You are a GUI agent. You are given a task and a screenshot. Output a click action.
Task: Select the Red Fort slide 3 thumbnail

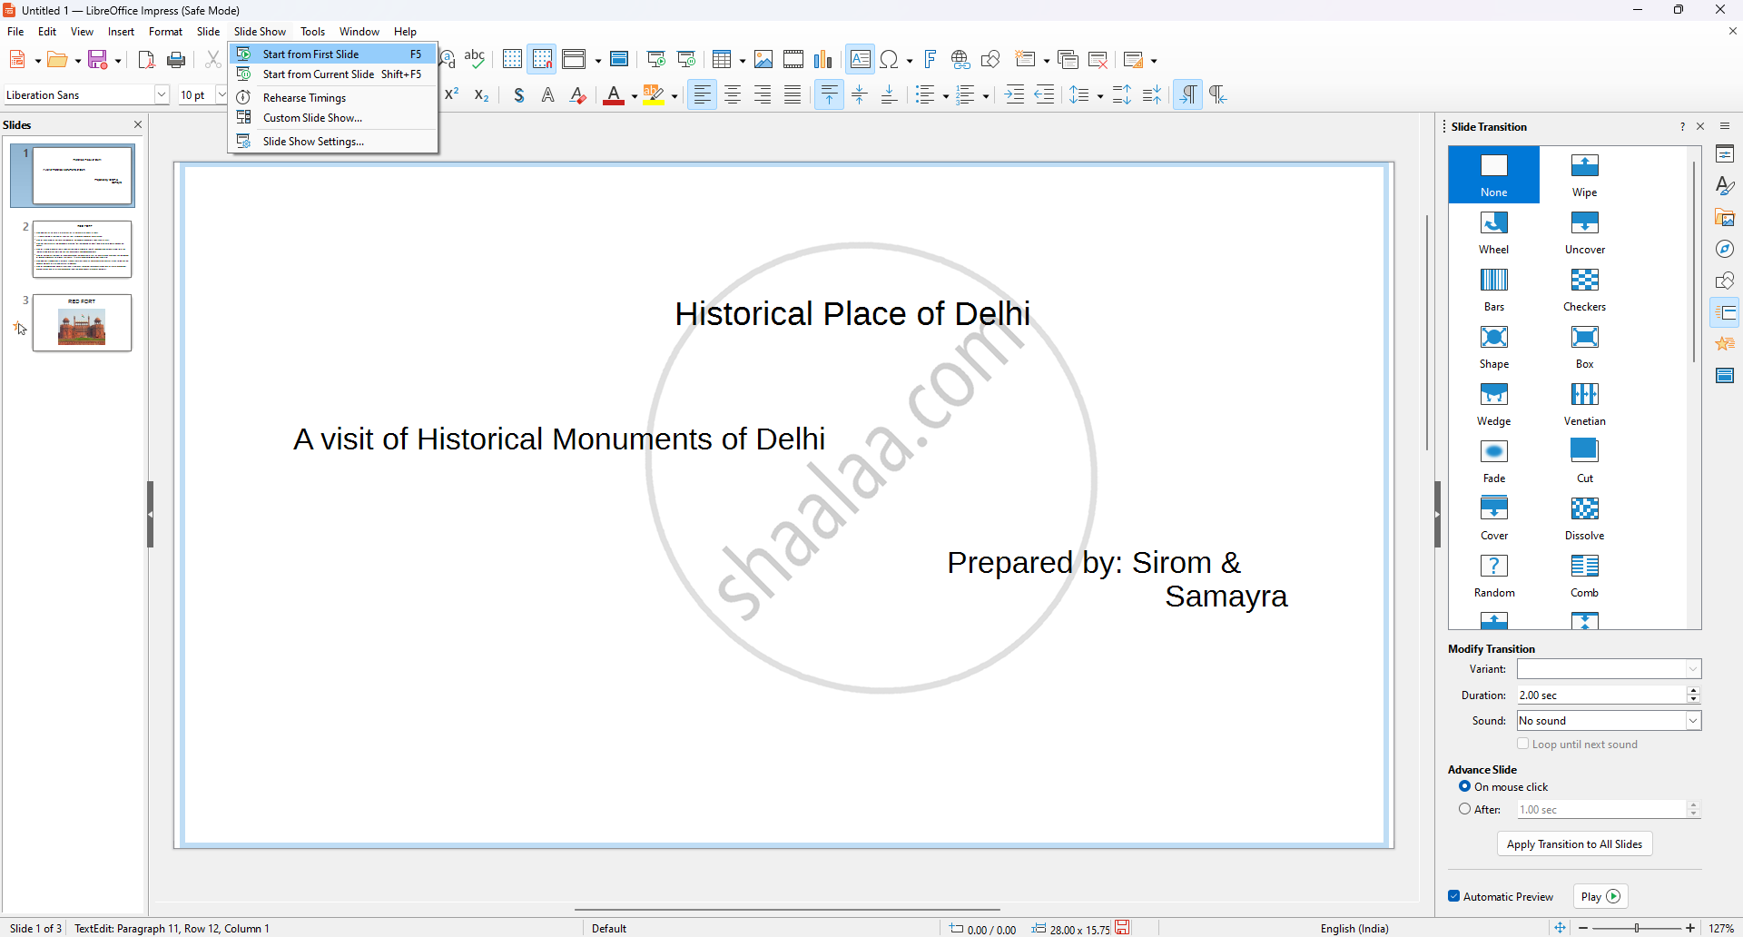tap(82, 322)
